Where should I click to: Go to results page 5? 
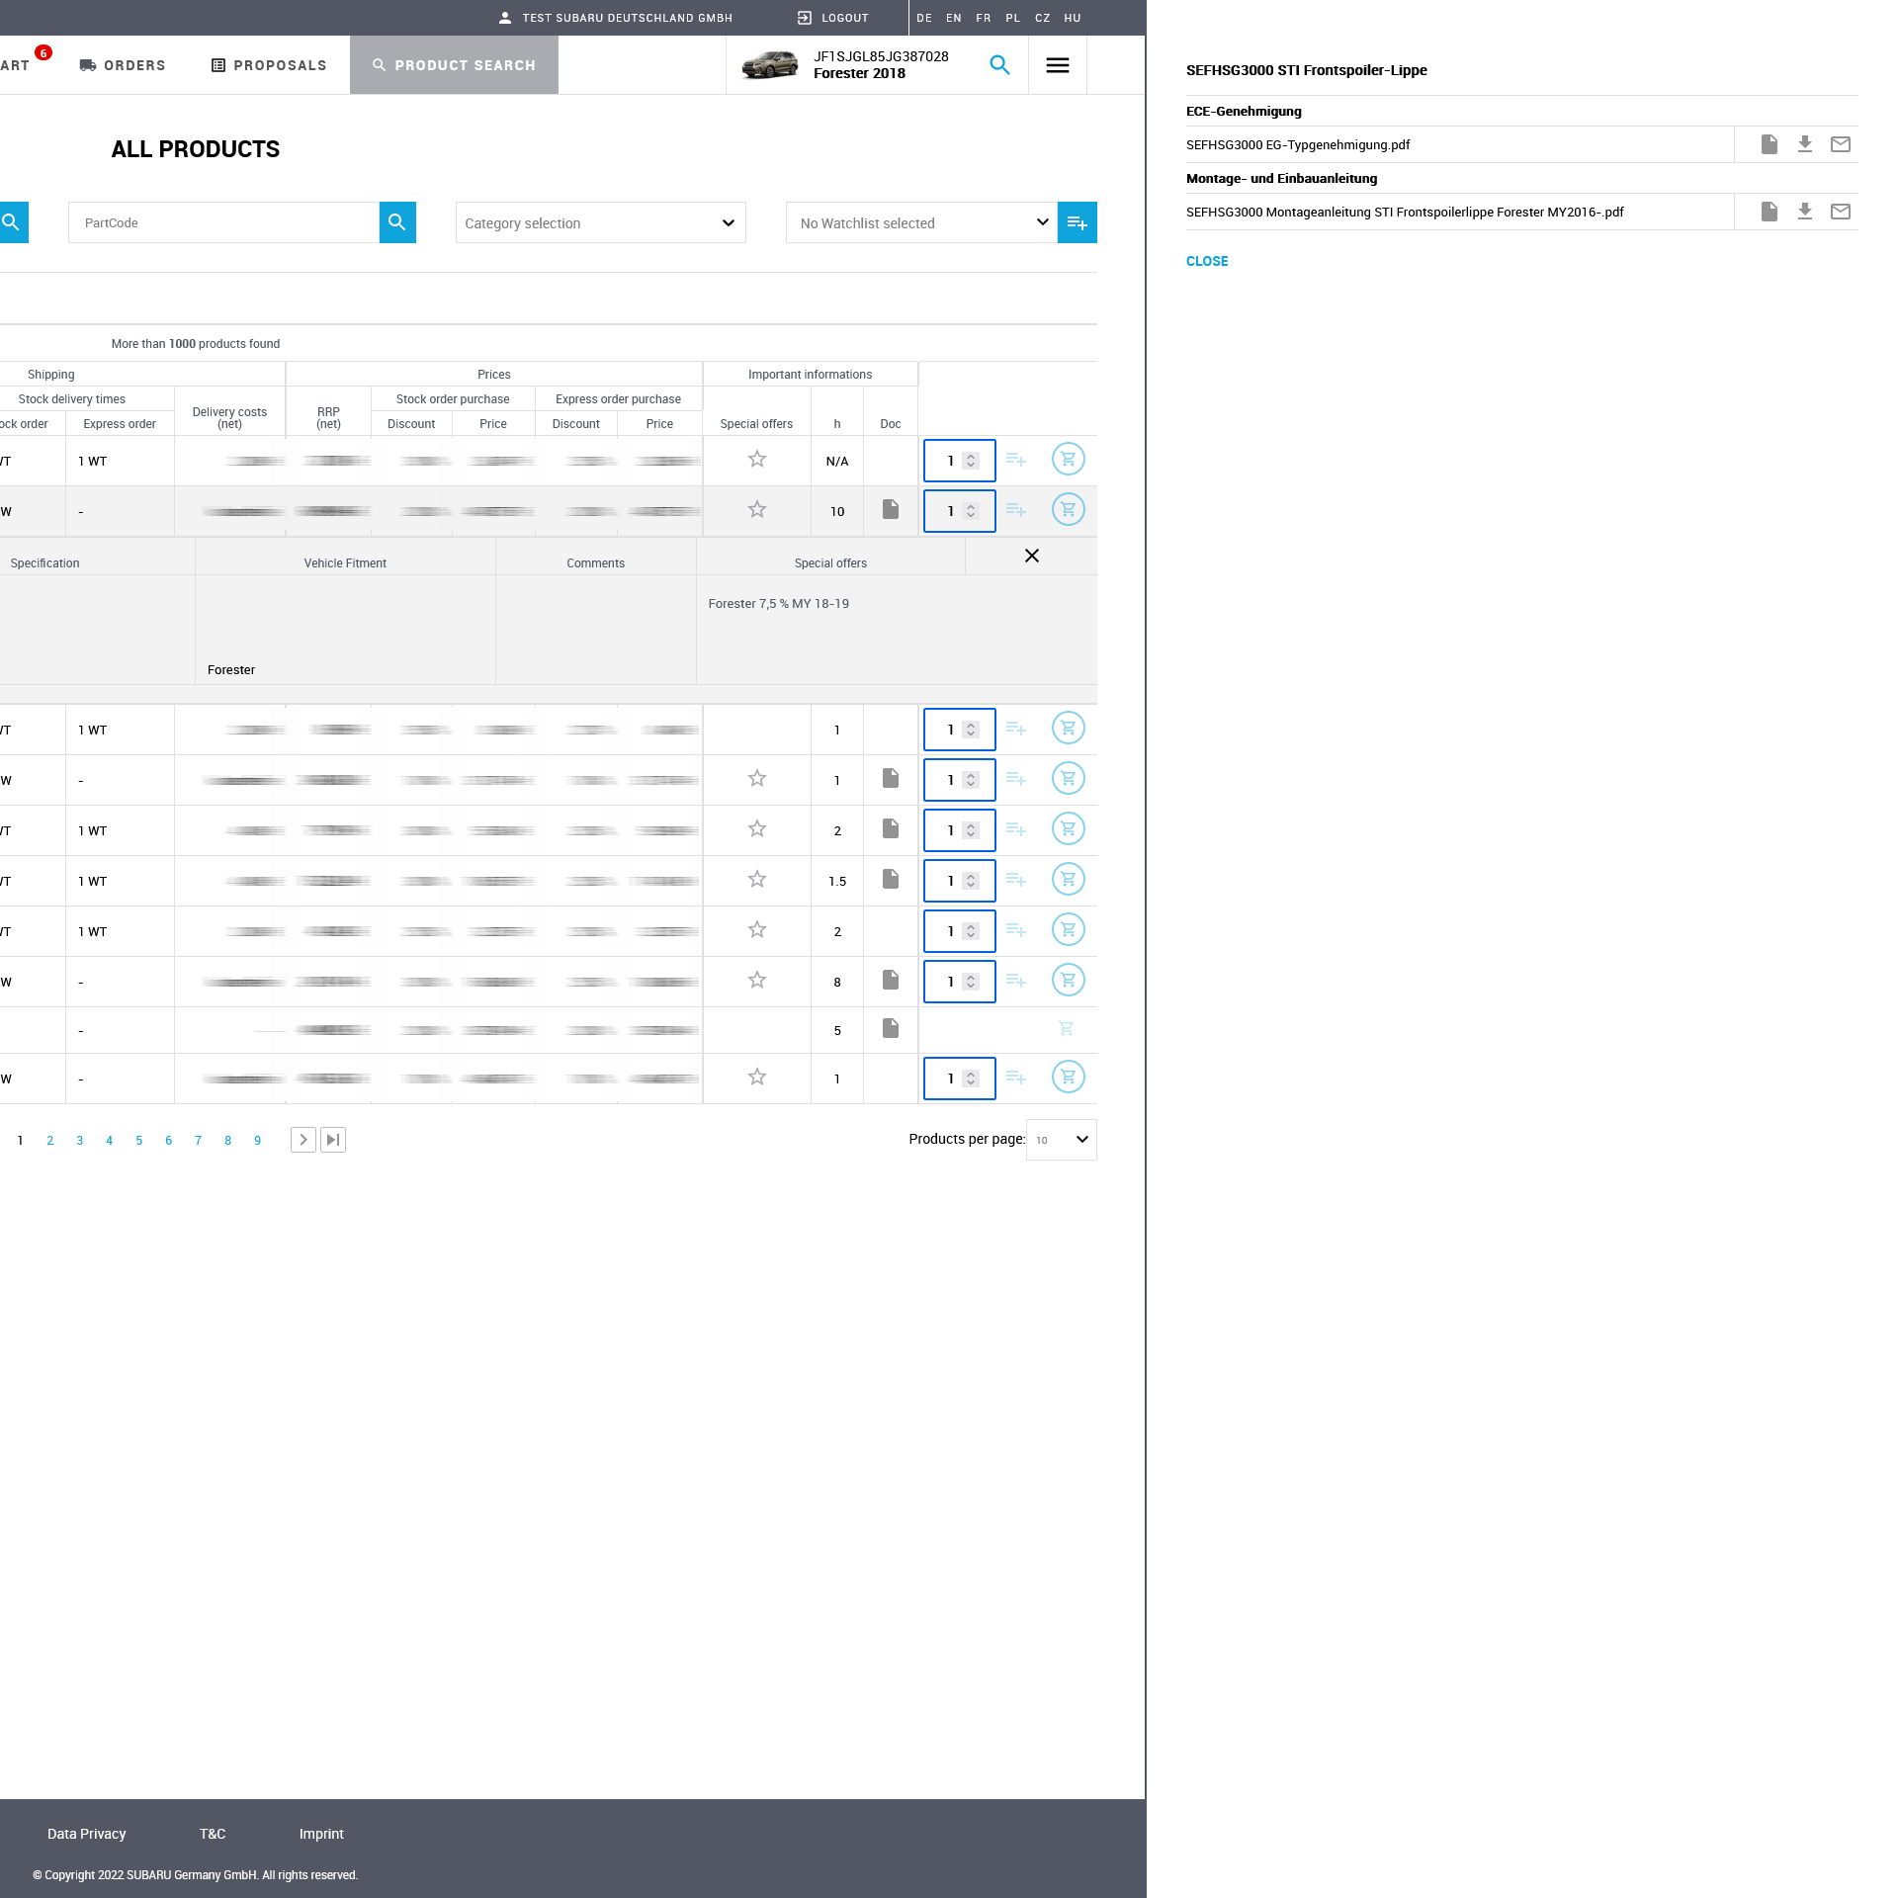pos(138,1141)
